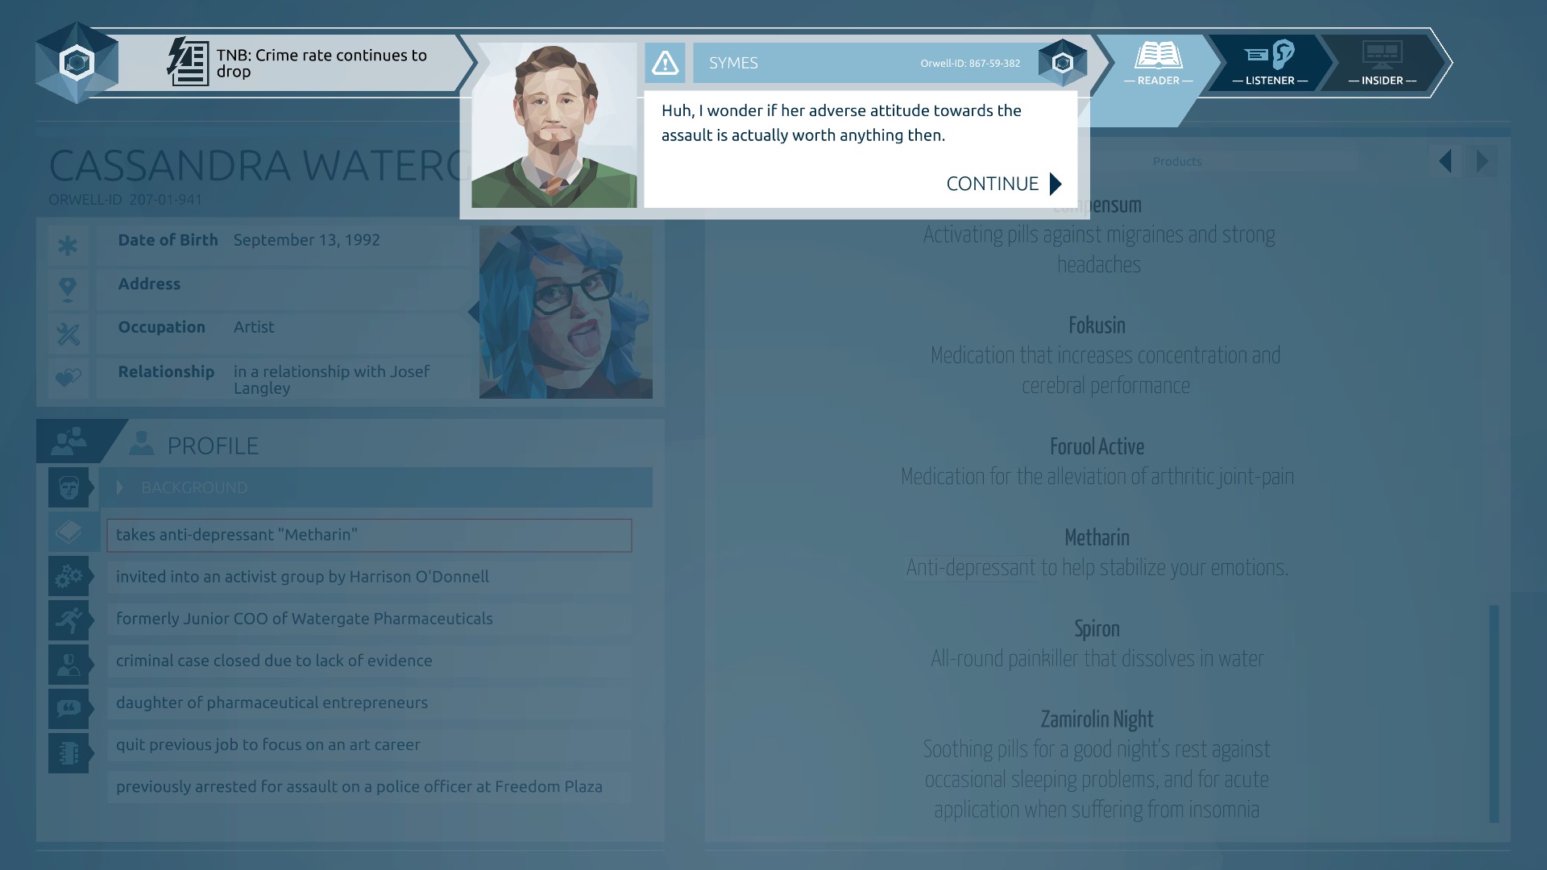Click the Occupation tools icon
1547x870 pixels.
point(68,333)
